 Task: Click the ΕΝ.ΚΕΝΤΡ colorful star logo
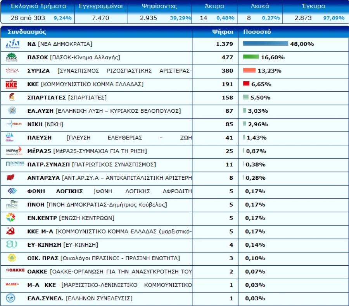point(11,217)
